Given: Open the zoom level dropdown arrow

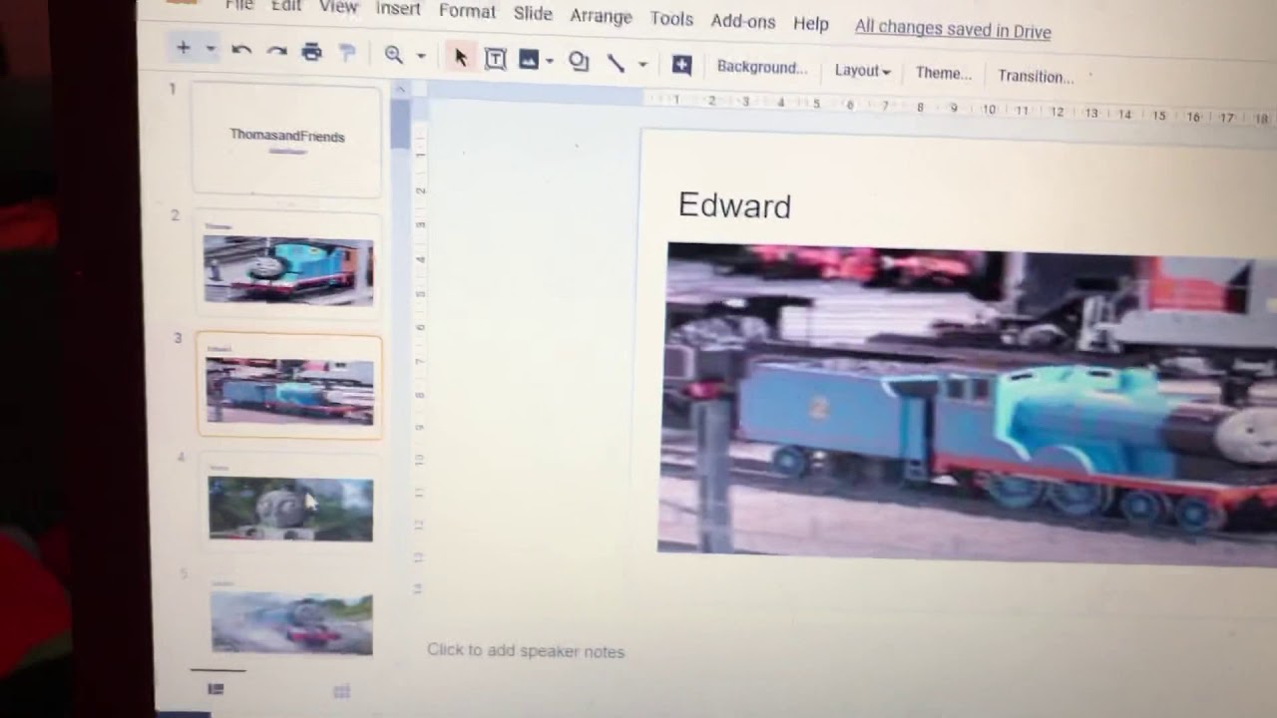Looking at the screenshot, I should pos(421,57).
